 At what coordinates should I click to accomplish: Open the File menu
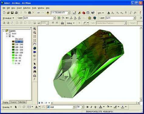coord(4,8)
